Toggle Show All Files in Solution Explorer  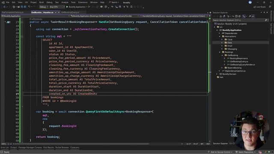(x=240, y=16)
